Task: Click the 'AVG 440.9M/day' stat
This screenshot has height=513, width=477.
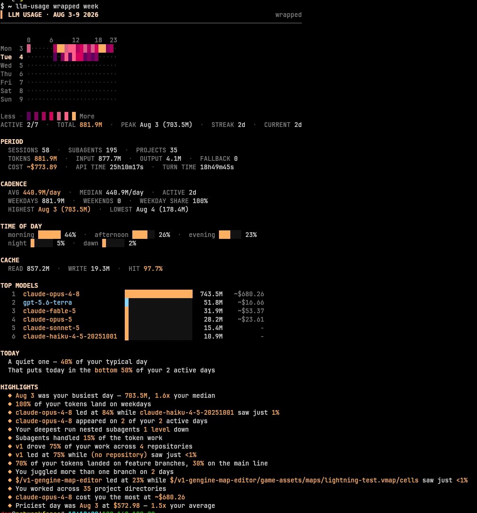Action: [x=34, y=193]
